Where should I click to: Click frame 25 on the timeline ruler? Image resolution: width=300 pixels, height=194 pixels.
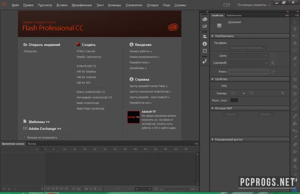pyautogui.click(x=95, y=149)
